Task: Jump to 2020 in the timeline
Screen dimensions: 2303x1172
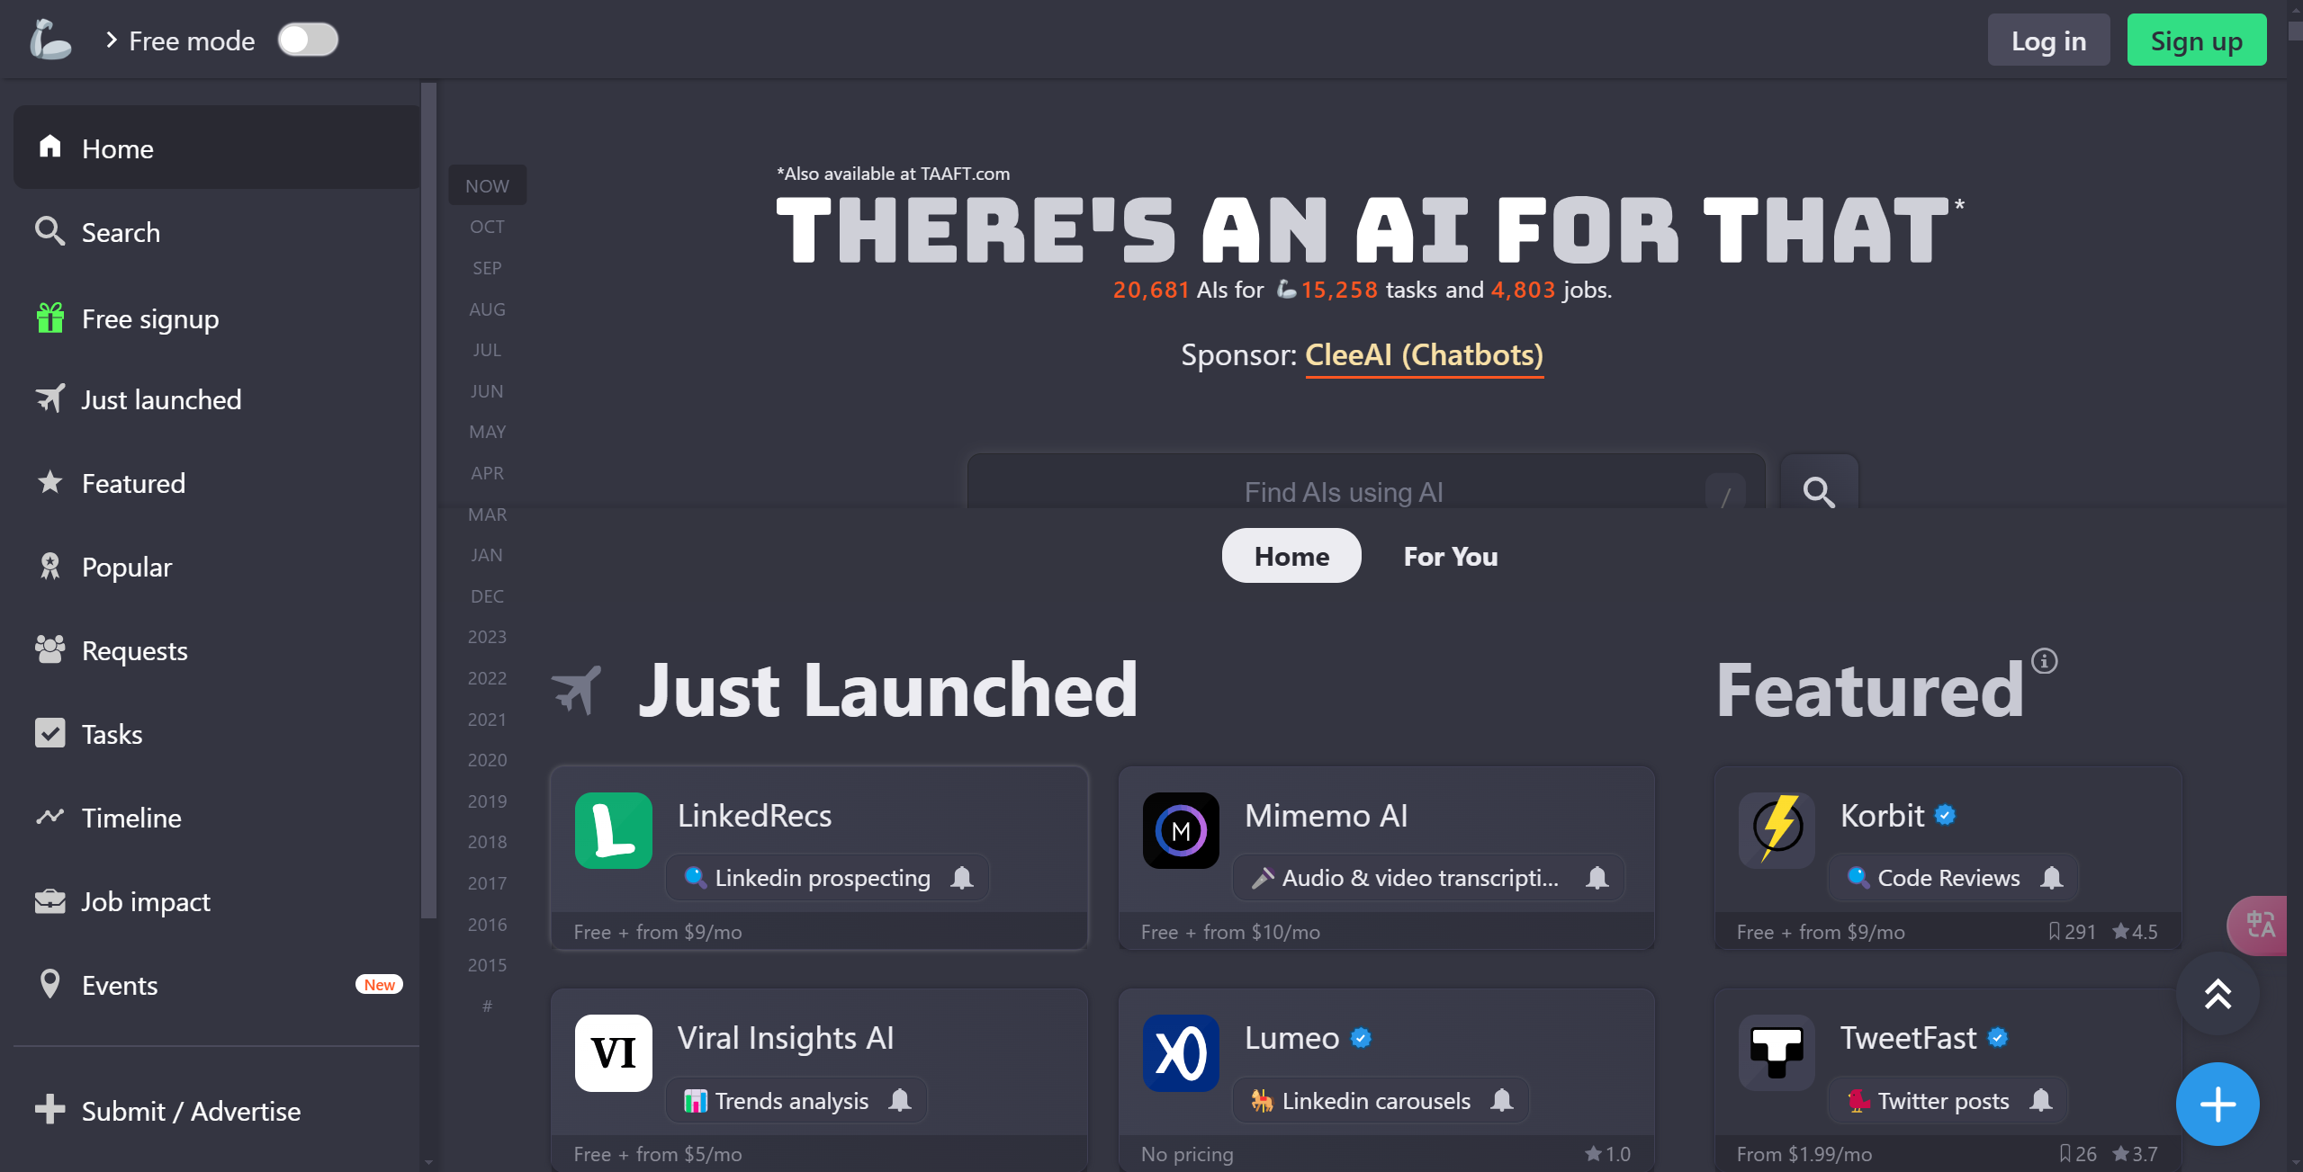Action: point(487,760)
